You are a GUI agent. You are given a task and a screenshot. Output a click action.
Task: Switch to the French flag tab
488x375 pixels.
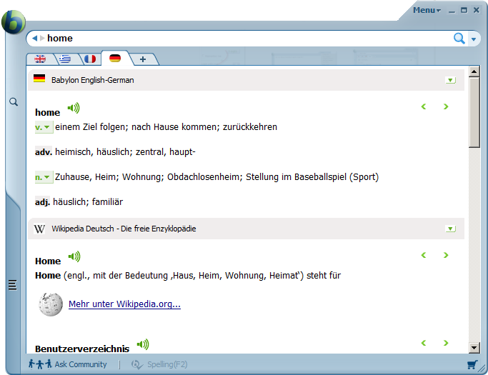(x=90, y=59)
